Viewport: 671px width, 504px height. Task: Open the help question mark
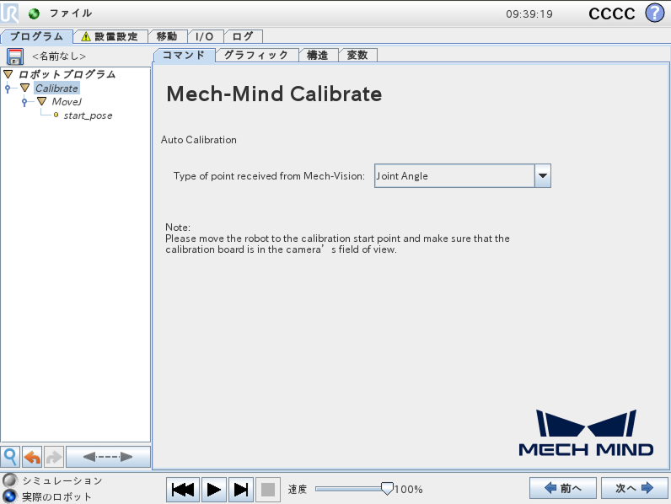654,13
